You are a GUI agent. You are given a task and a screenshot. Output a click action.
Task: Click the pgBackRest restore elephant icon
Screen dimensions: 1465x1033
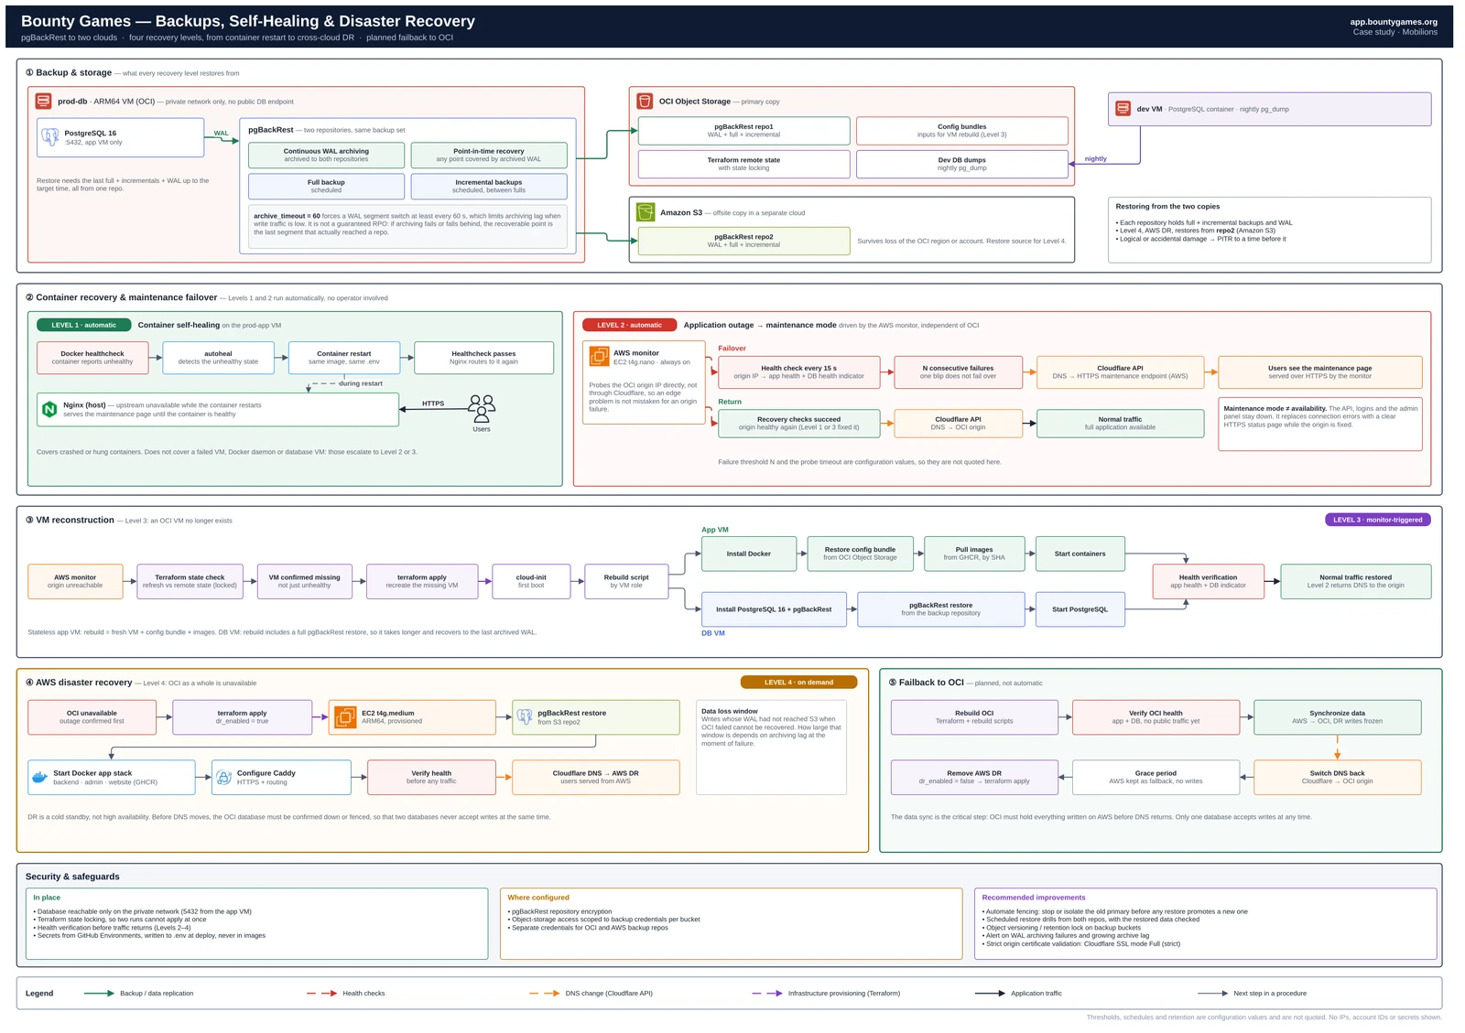pyautogui.click(x=525, y=716)
